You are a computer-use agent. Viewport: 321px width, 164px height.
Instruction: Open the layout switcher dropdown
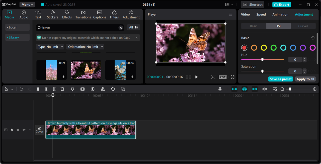tap(229, 4)
